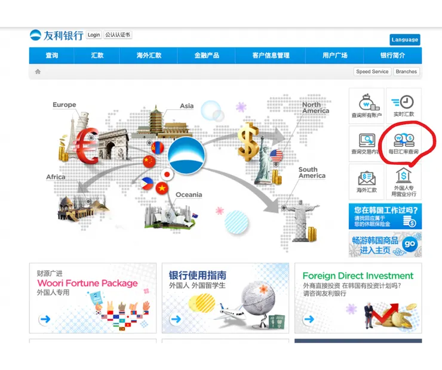Open the Foreign Direct Investment card
The width and height of the screenshot is (442, 370).
[358, 298]
